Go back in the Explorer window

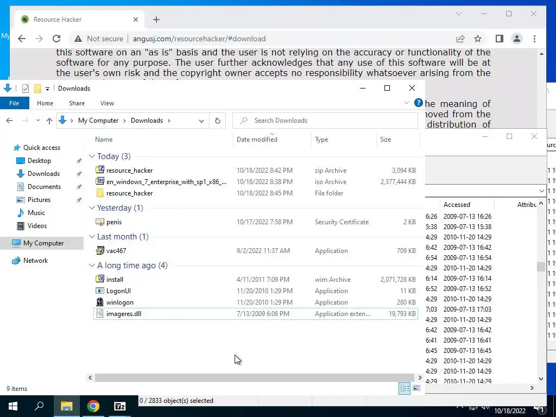tap(9, 121)
